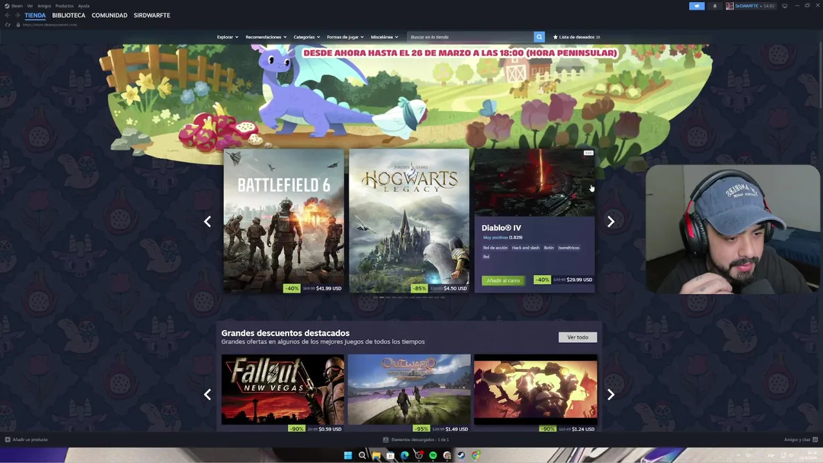Switch to Big Picture mode monitor icon
This screenshot has height=463, width=823.
coord(784,6)
